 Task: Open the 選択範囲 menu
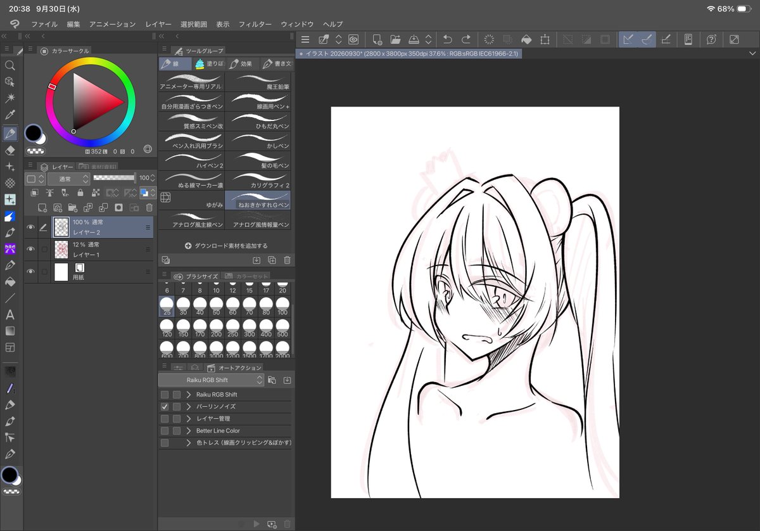pyautogui.click(x=194, y=24)
